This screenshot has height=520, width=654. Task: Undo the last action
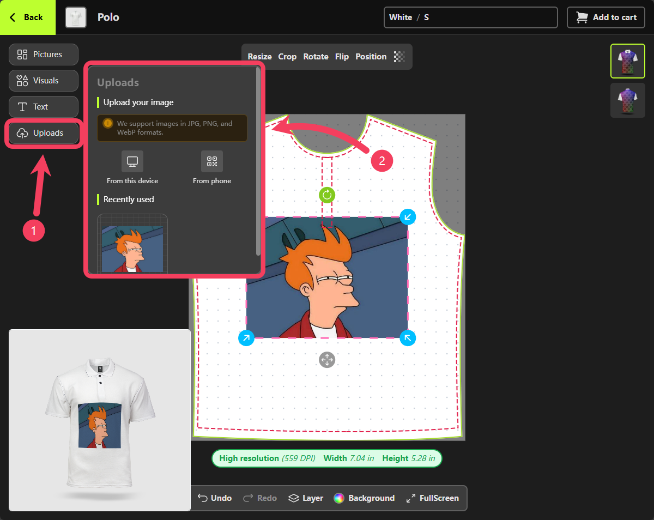(214, 498)
